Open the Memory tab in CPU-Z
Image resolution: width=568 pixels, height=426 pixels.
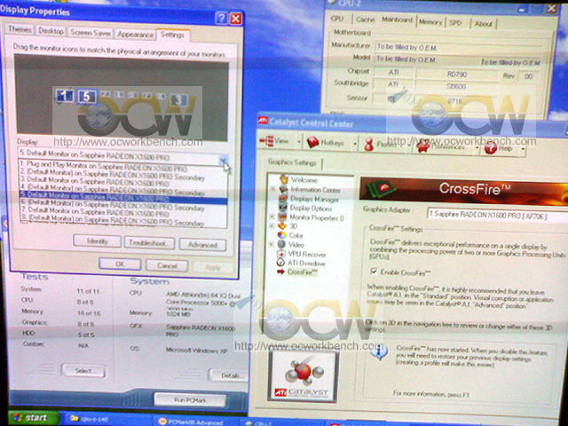point(430,22)
